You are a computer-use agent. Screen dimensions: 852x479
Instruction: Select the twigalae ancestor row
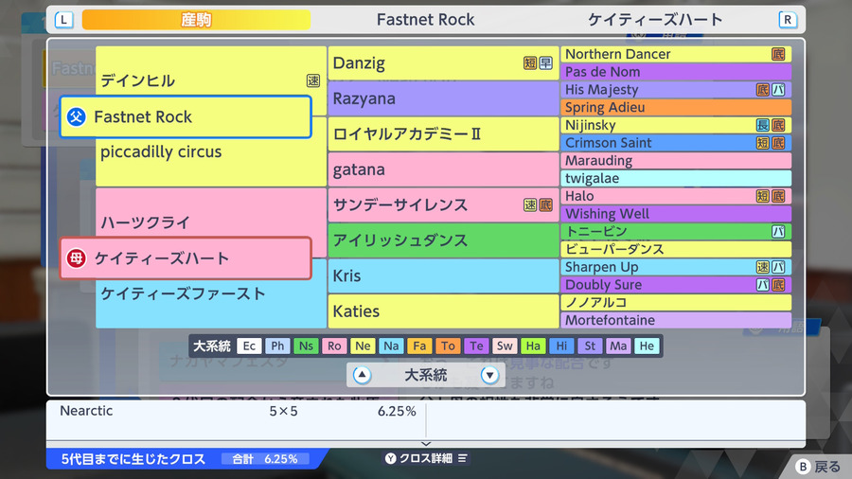pos(676,178)
